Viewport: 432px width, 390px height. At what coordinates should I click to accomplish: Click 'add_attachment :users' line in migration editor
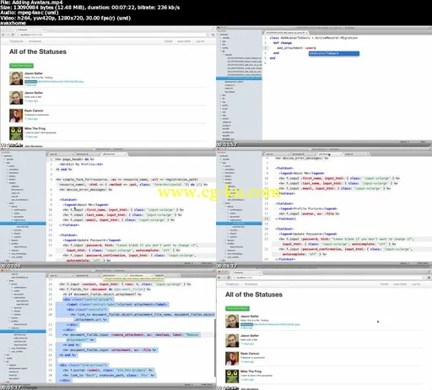click(x=296, y=48)
